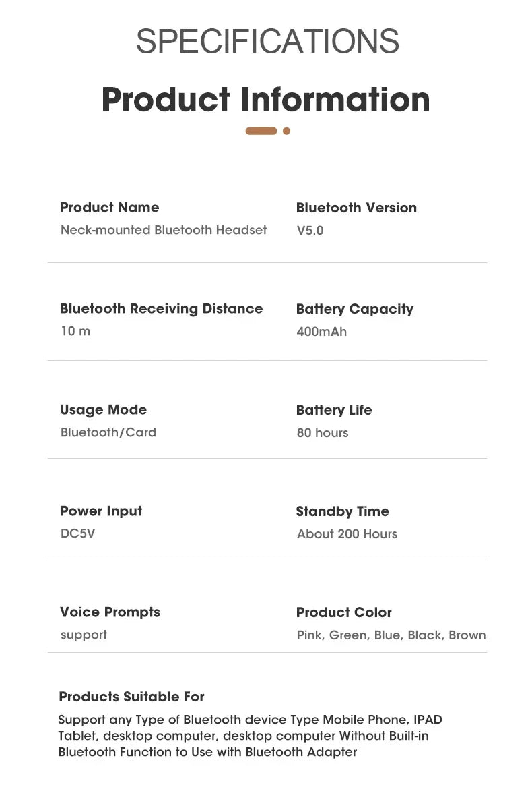Click the brown dash decoration under the title

pos(261,131)
